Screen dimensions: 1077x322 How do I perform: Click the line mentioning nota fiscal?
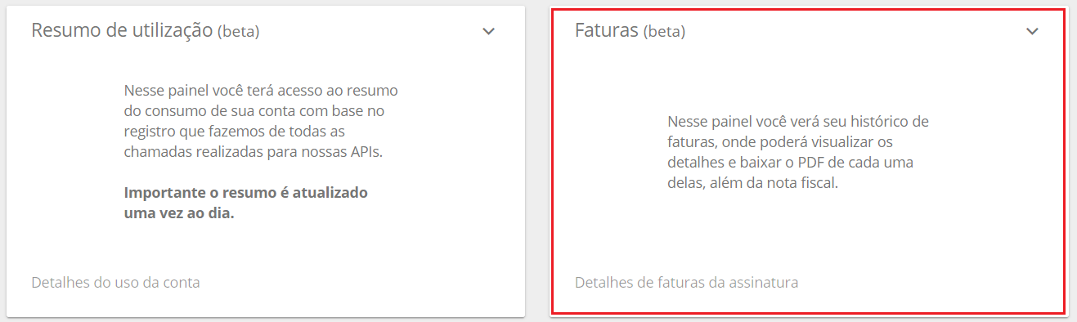coord(753,183)
